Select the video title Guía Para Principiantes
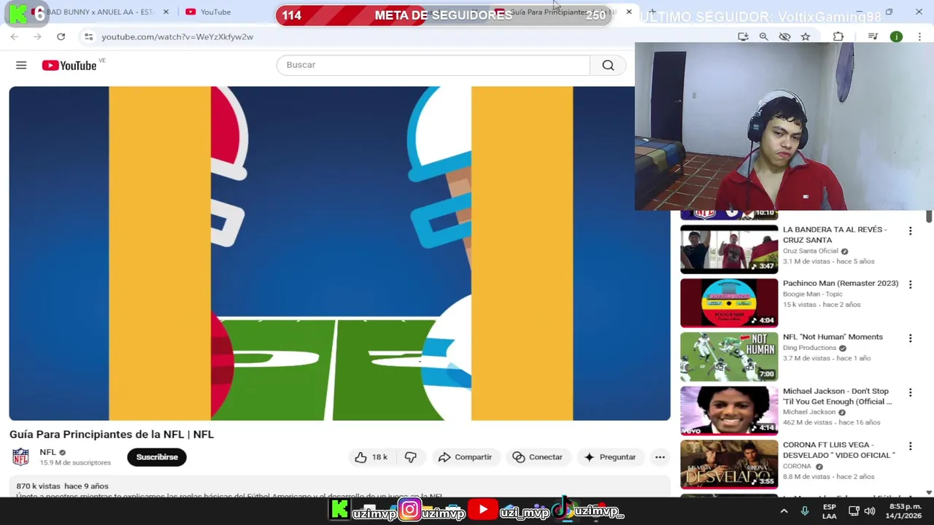This screenshot has height=525, width=934. coord(112,435)
